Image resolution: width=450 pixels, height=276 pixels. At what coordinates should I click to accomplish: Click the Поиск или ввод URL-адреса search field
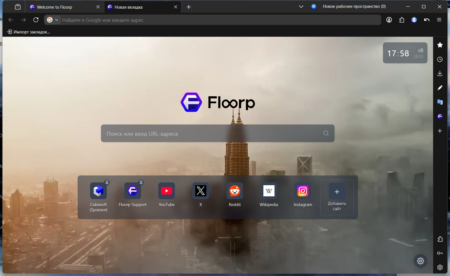coord(211,133)
